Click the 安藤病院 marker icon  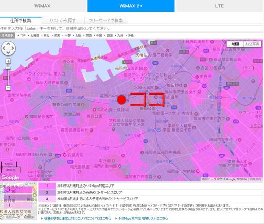tap(64, 155)
